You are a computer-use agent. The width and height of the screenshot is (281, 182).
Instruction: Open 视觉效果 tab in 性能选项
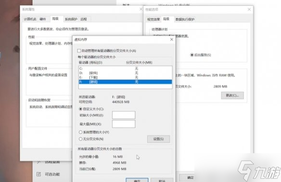click(x=153, y=19)
